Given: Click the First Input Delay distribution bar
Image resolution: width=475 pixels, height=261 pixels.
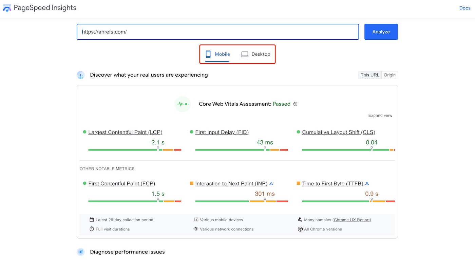Looking at the screenshot, I should click(242, 149).
